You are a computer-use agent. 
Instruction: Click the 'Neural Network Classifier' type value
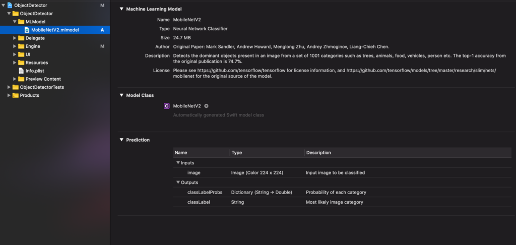click(x=201, y=29)
